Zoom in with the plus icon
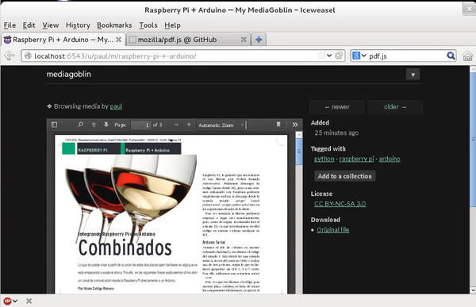476x307 pixels. [x=189, y=125]
